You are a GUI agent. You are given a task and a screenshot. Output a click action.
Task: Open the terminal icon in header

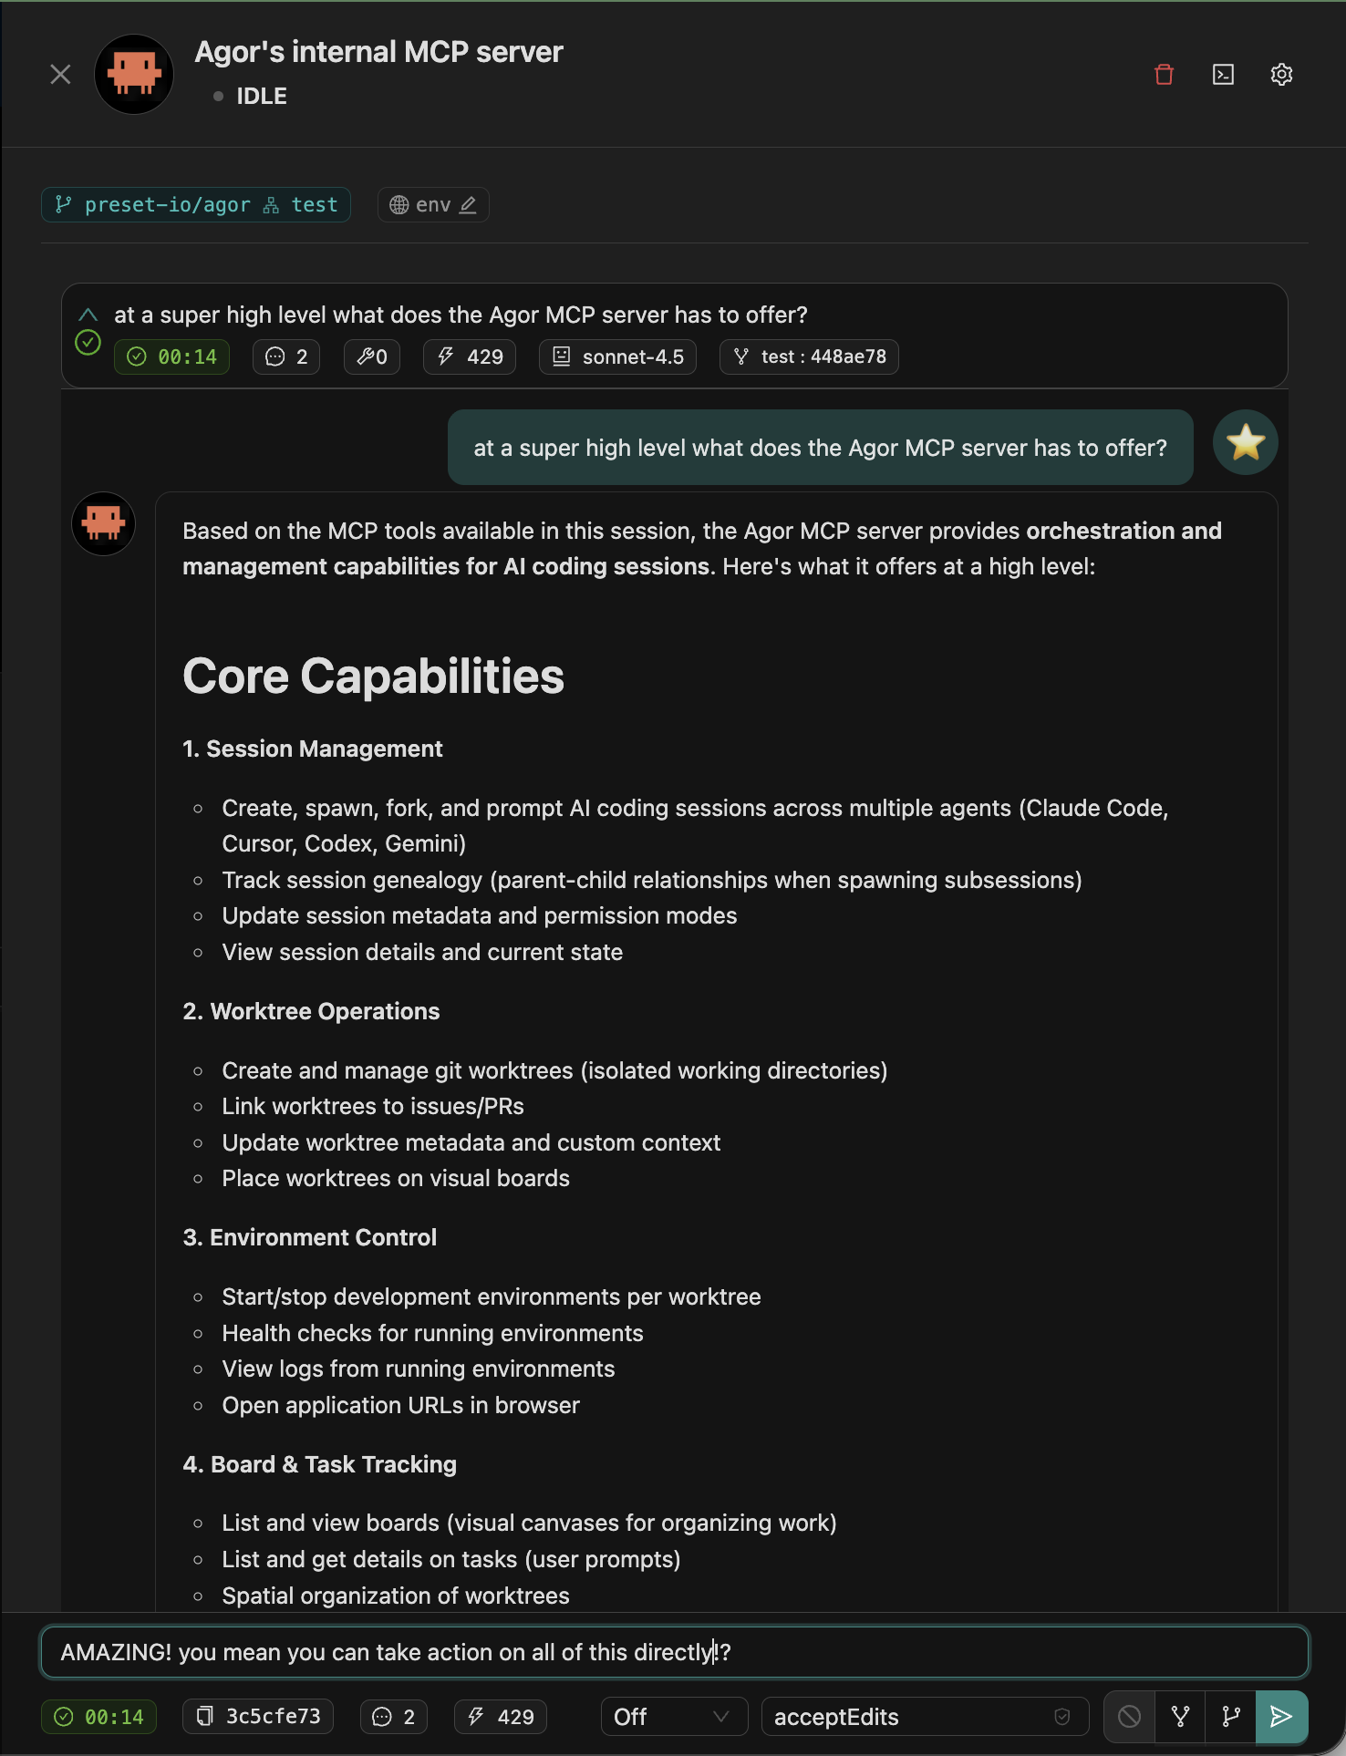1223,75
